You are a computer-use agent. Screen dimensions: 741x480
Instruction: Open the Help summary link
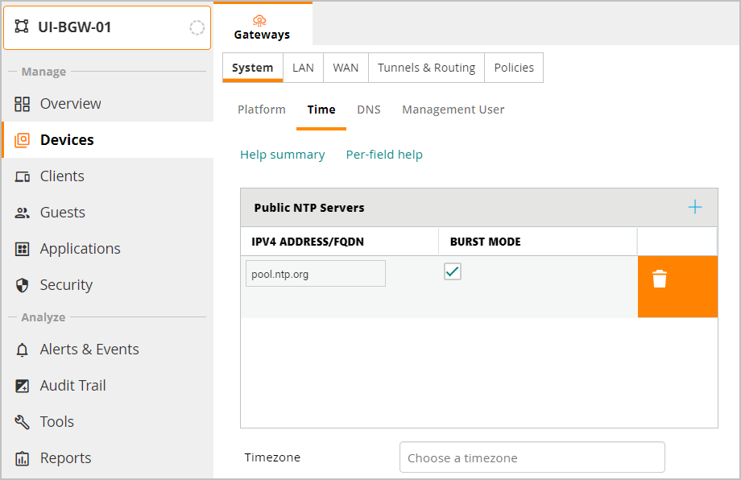[x=283, y=155]
